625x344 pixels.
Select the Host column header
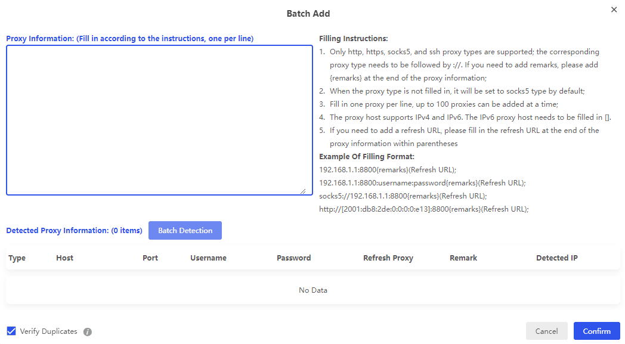click(x=64, y=258)
